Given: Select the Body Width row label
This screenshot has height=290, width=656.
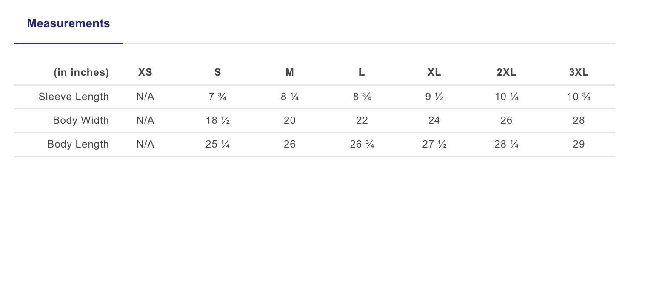Looking at the screenshot, I should point(81,120).
